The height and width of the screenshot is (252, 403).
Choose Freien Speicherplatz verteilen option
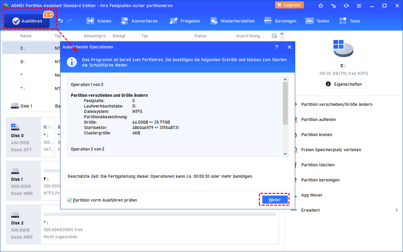331,150
